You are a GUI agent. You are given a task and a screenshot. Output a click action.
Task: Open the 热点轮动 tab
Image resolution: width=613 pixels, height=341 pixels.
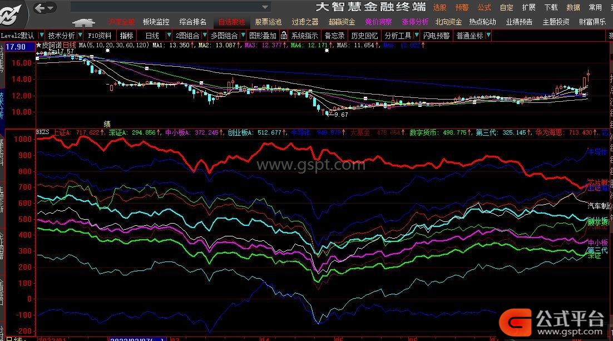[482, 22]
